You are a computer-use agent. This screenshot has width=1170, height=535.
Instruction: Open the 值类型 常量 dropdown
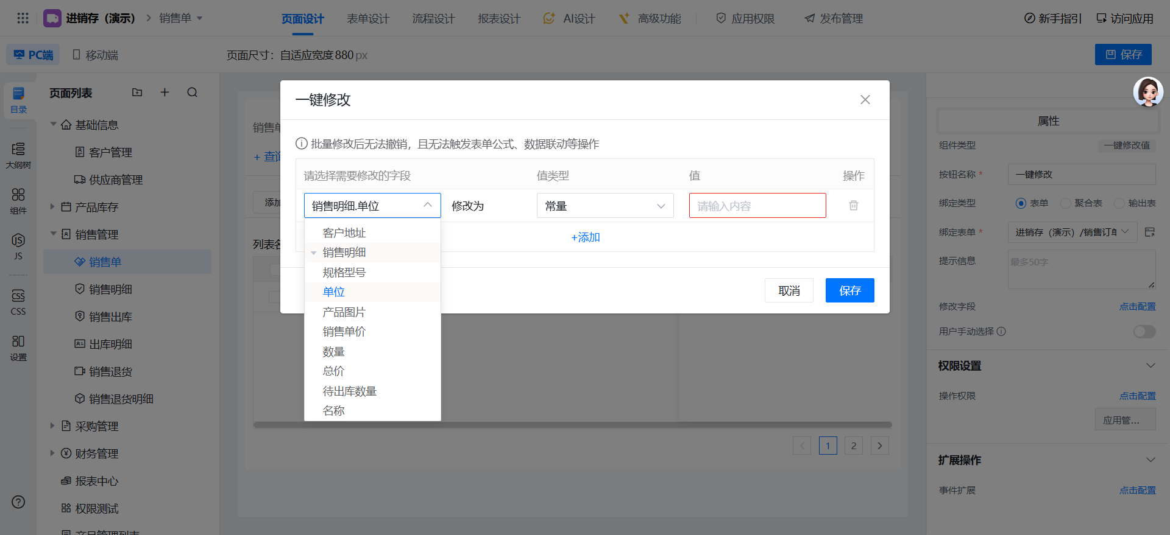pyautogui.click(x=604, y=206)
